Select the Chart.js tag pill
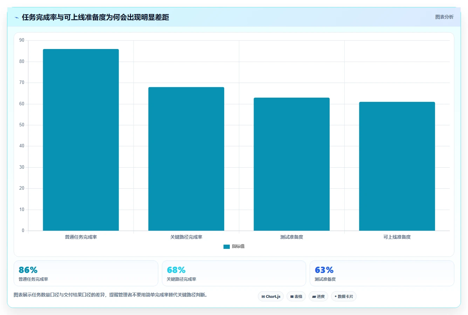Screen dimensions: 468x315 pyautogui.click(x=271, y=296)
